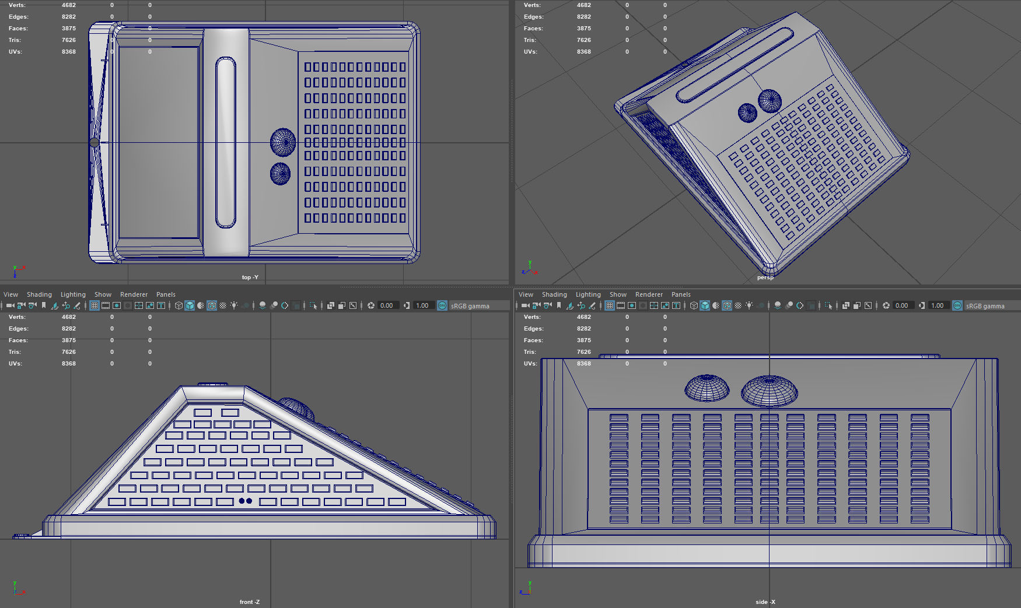Toggle Textured display in front view panel

(223, 305)
